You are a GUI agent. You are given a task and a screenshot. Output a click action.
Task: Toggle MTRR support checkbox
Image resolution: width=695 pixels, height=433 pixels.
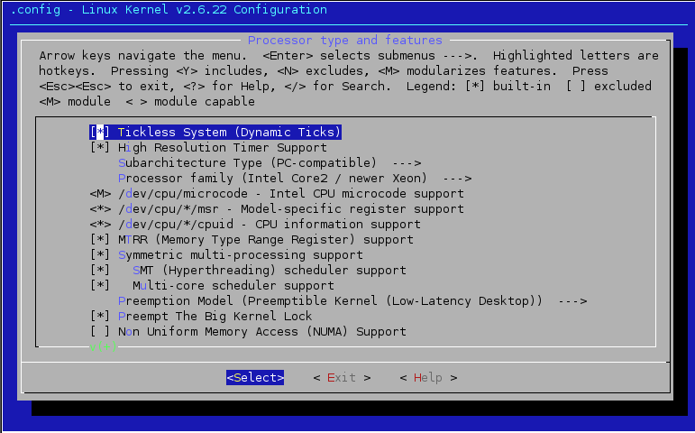[x=100, y=240]
